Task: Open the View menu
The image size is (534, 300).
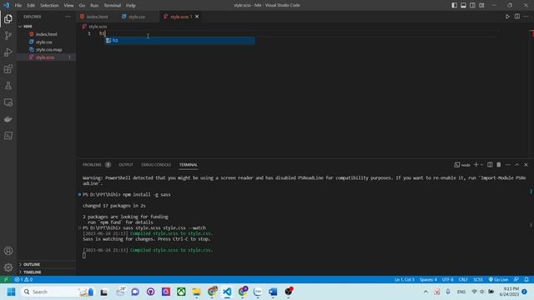Action: [68, 5]
